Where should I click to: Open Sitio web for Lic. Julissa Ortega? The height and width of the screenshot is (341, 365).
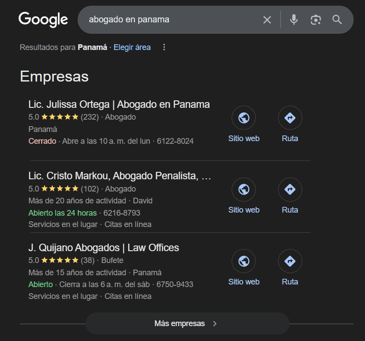pyautogui.click(x=243, y=117)
